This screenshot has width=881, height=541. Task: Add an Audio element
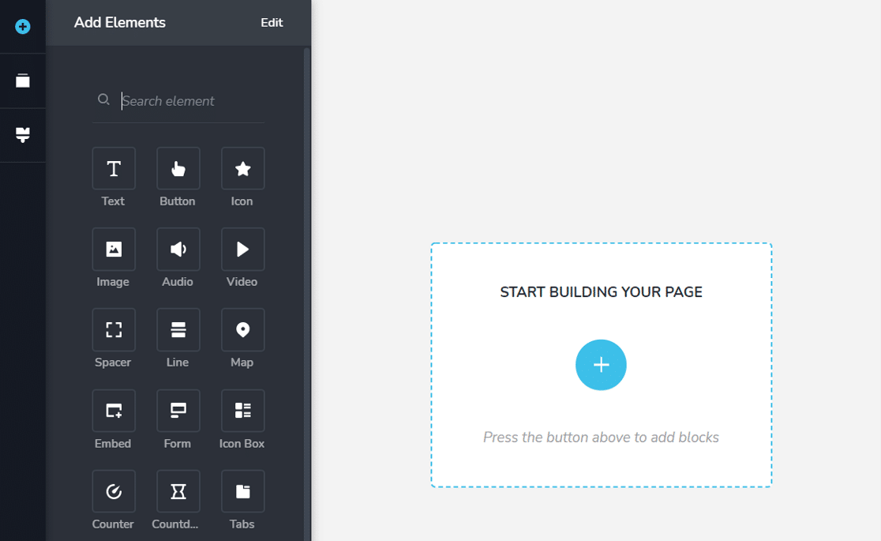(178, 249)
